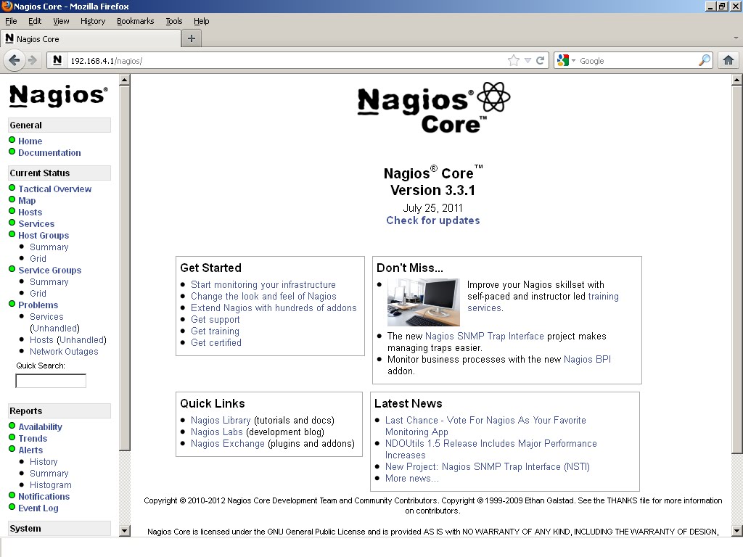Open the Bookmarks menu
743x557 pixels.
[x=136, y=21]
